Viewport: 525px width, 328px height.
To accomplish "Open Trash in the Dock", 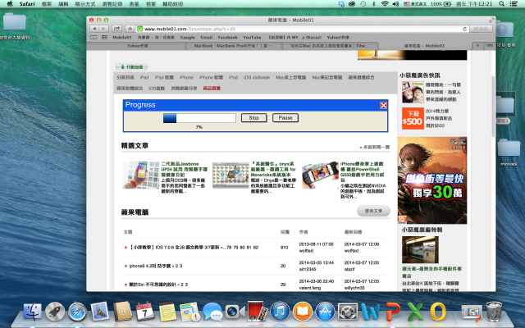I will (x=494, y=312).
